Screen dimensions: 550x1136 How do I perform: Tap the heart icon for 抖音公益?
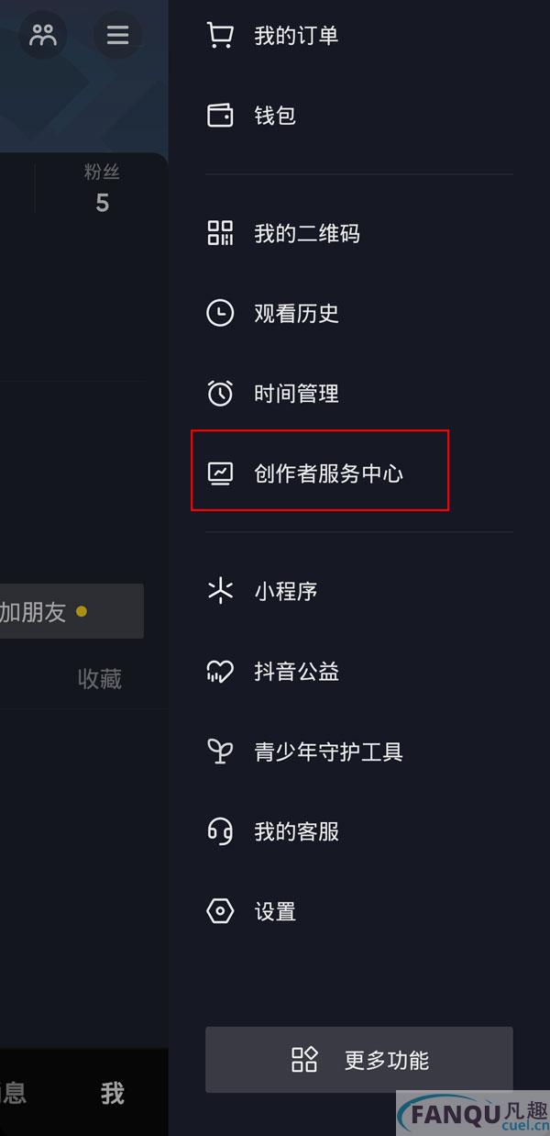[220, 672]
